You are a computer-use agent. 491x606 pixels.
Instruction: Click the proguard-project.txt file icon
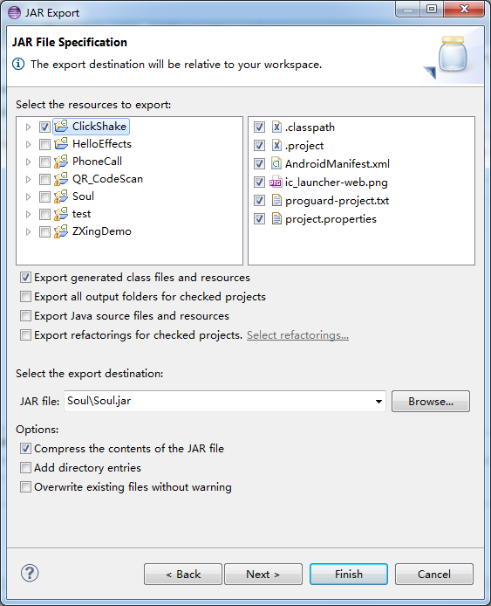[276, 200]
